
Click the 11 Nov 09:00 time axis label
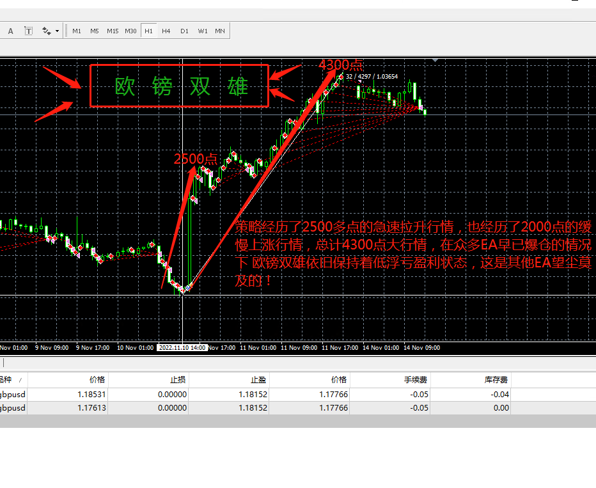coord(299,348)
